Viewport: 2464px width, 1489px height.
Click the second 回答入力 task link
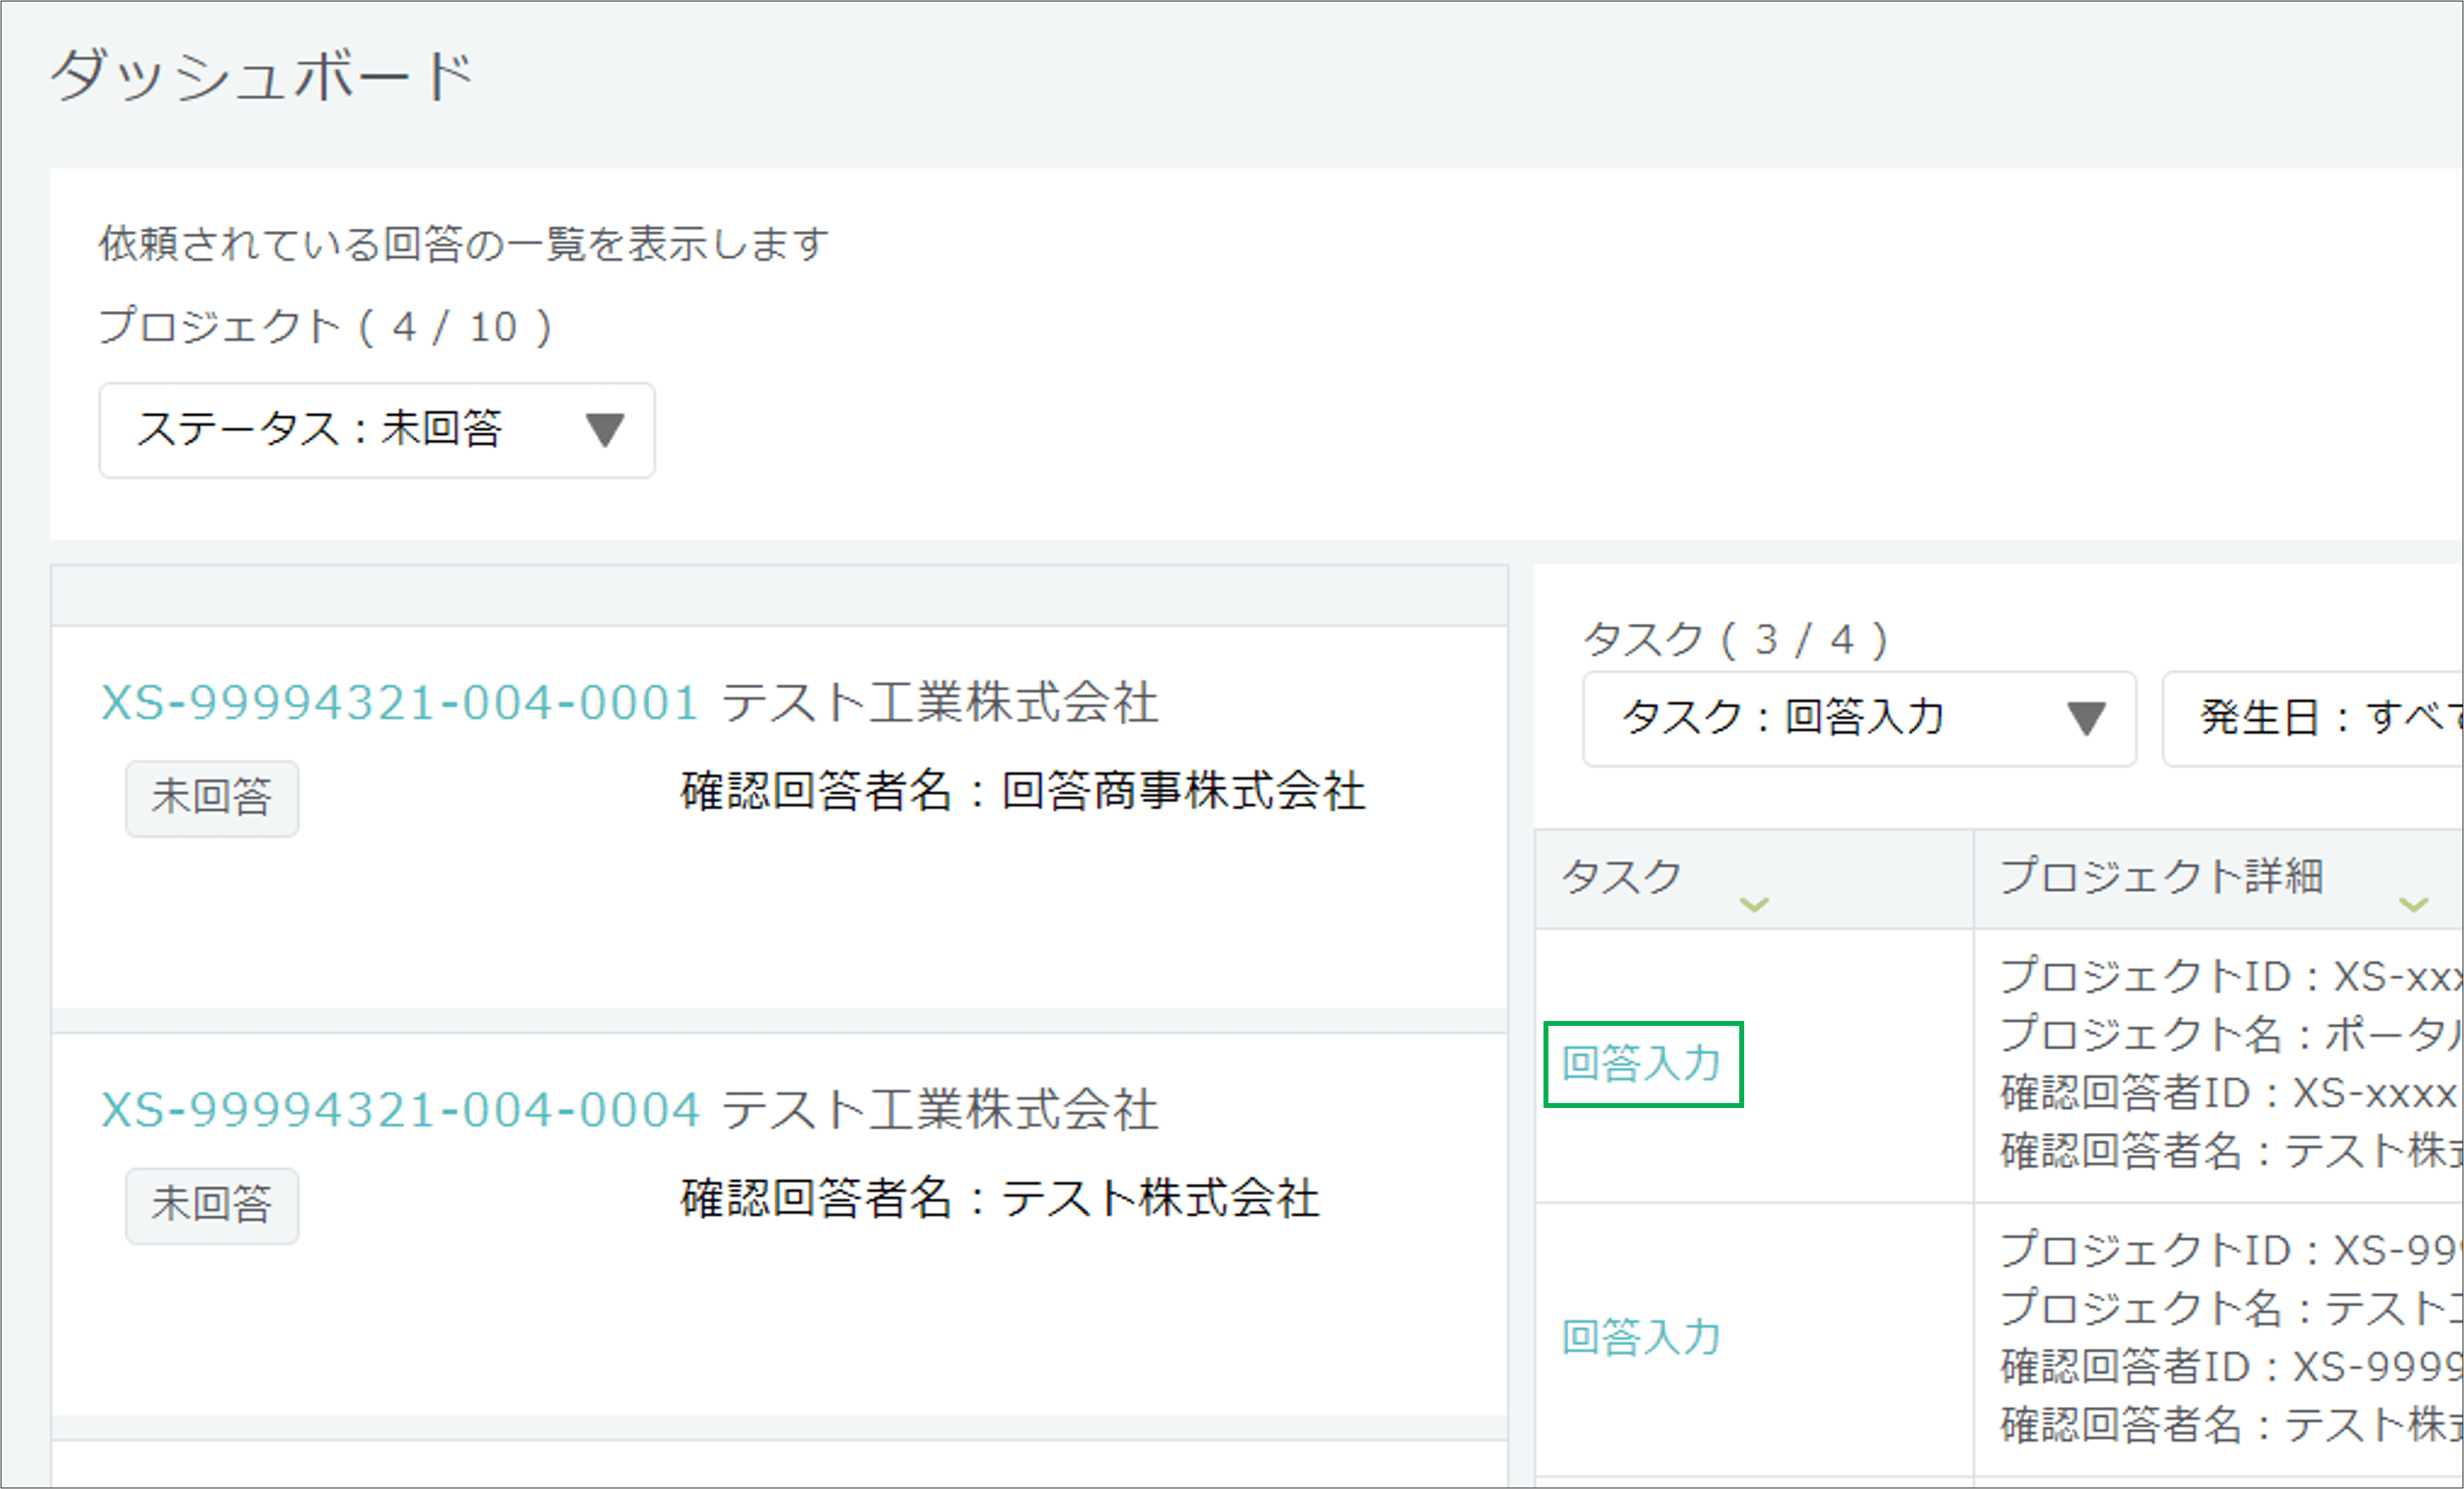click(1642, 1338)
